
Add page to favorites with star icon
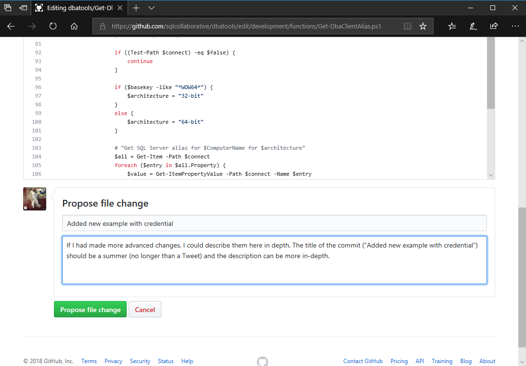tap(423, 26)
